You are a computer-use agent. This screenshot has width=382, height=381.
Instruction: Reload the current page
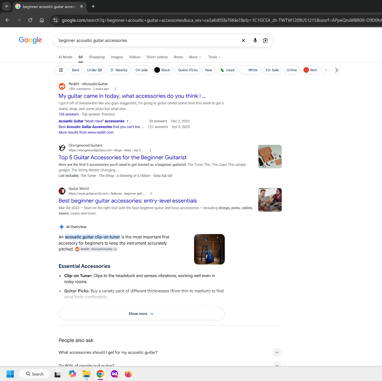click(x=30, y=20)
